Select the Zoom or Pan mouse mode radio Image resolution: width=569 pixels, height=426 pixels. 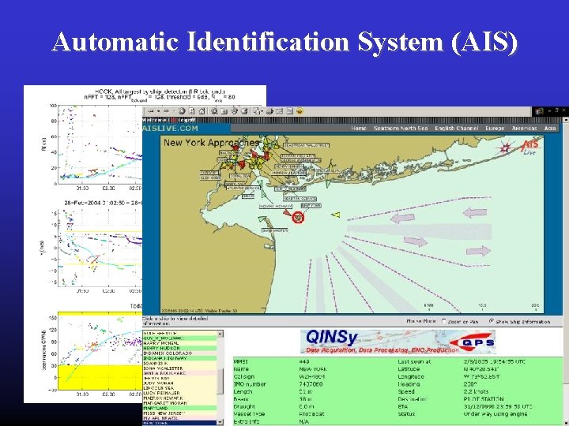coord(443,321)
